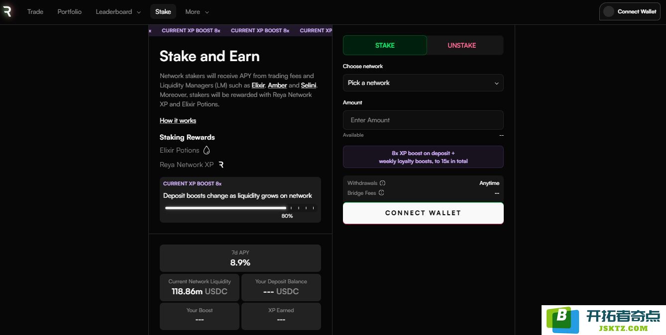Follow the How it works link
The image size is (666, 335).
pos(178,121)
